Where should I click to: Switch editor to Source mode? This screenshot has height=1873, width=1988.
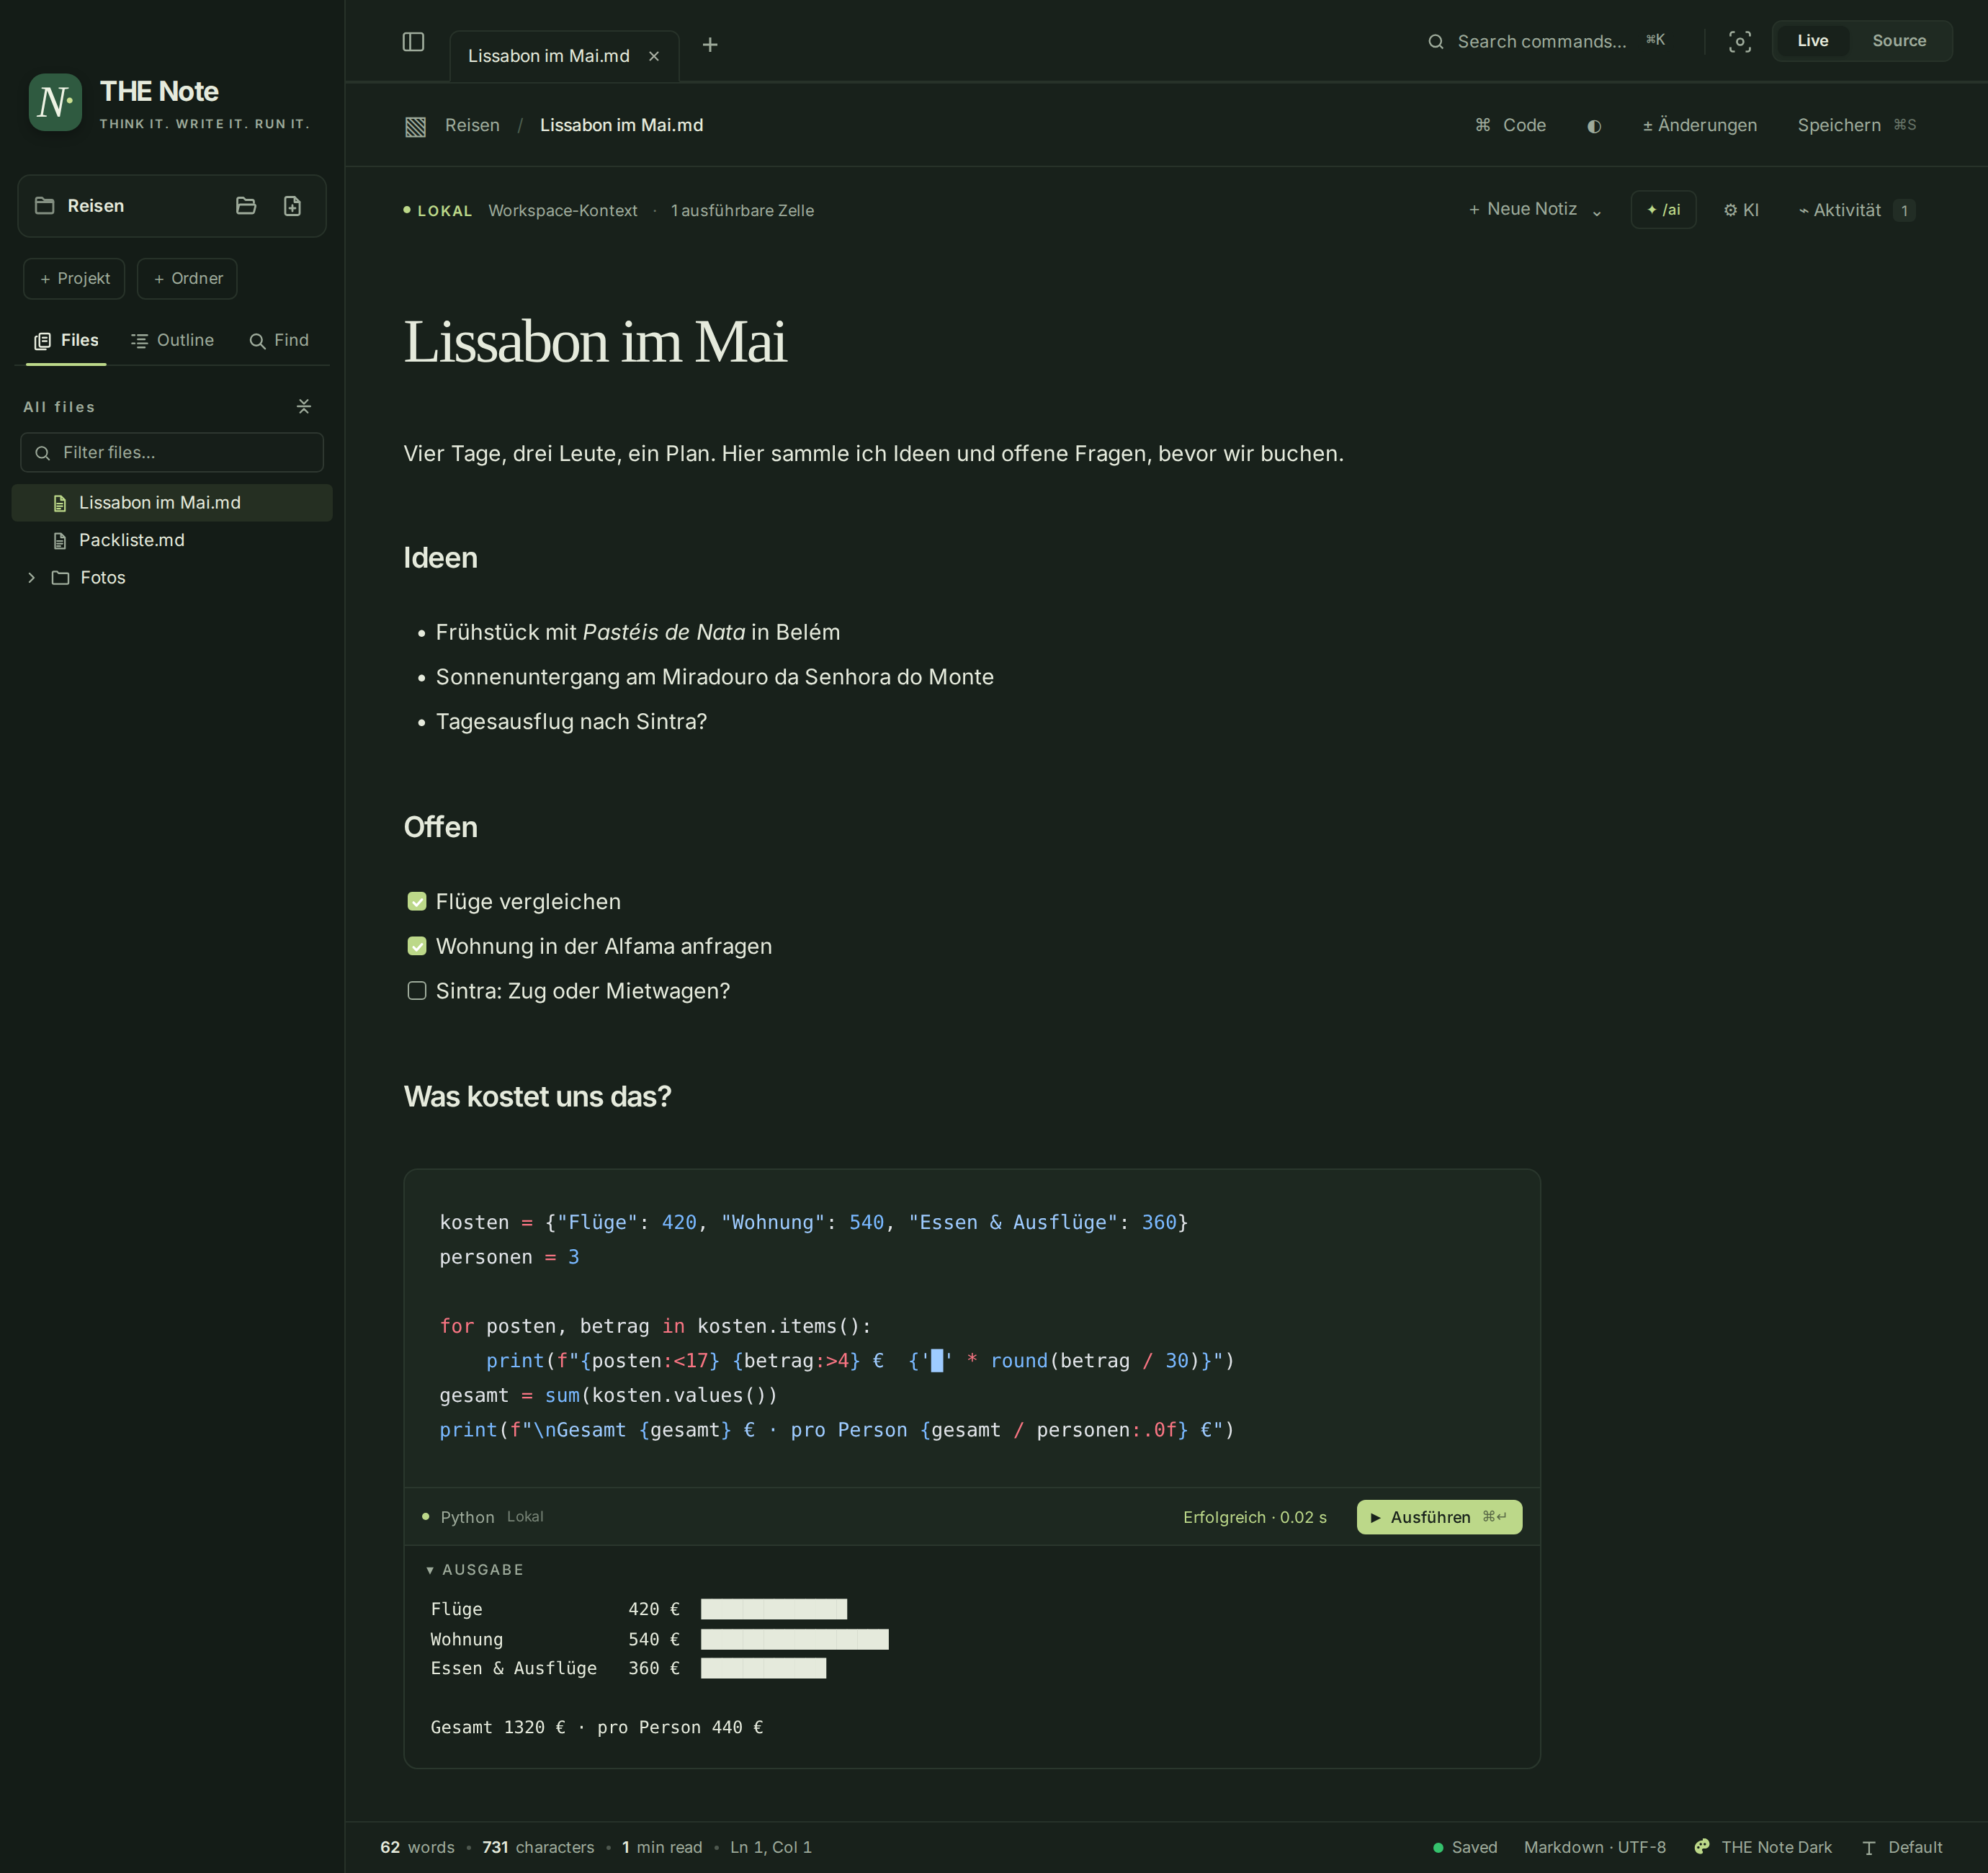click(1899, 41)
